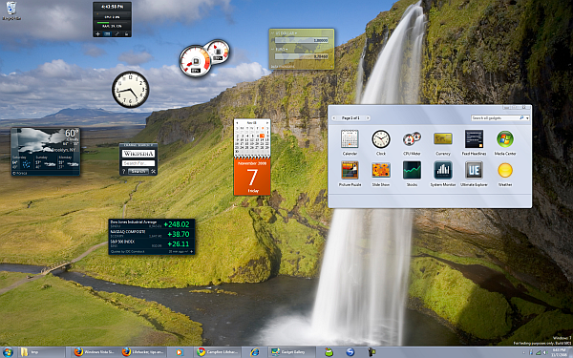Open the US Dollar currency dropdown
Viewport: 573px width, 358px height.
point(286,33)
